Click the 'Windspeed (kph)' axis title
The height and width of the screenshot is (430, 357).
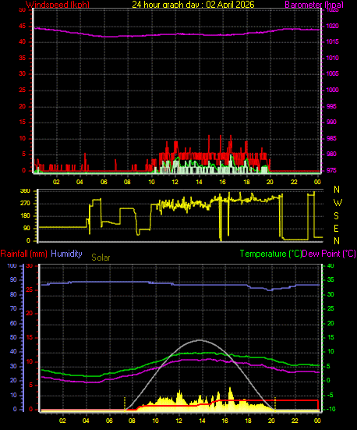click(x=58, y=5)
